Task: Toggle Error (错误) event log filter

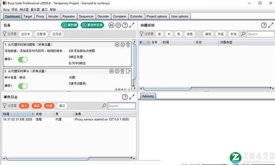Action: [x=37, y=105]
